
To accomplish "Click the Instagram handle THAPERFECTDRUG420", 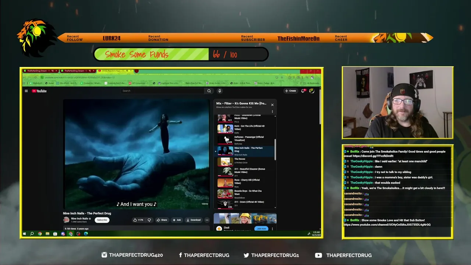I will click(x=136, y=255).
